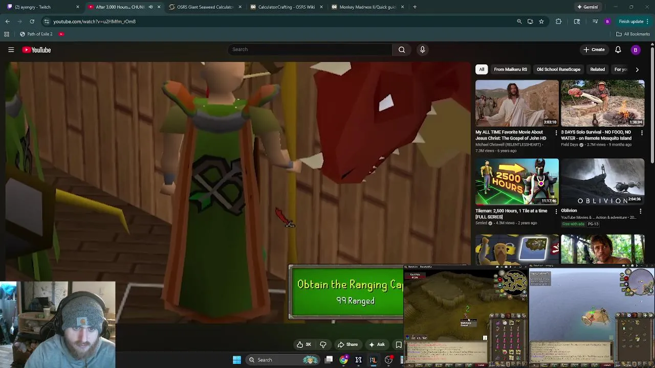Go back in browser history
Screen dimensions: 655x368
tap(8, 21)
